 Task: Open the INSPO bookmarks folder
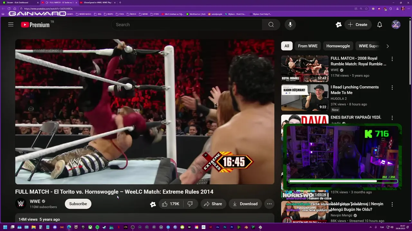tap(108, 14)
